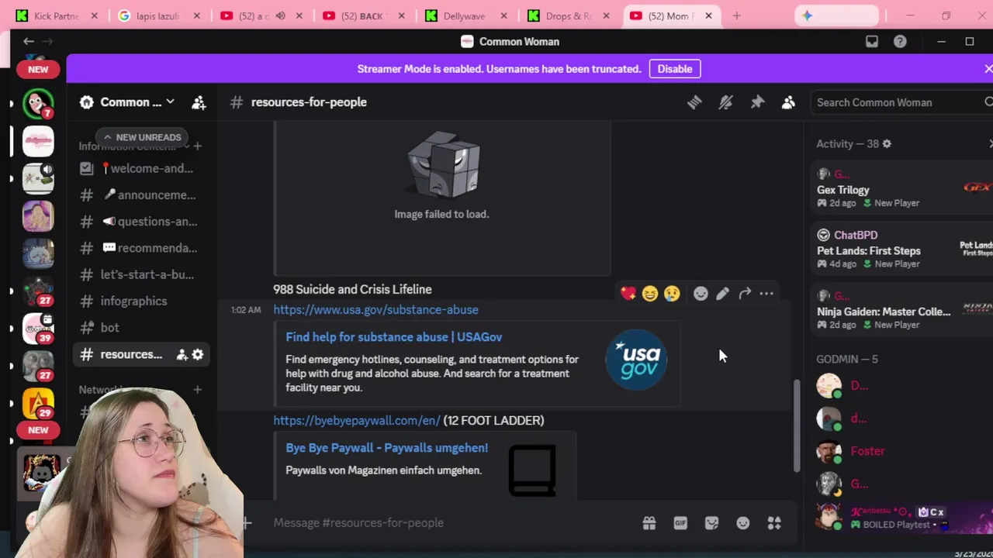Screen dimensions: 993x558
Task: Click the chat vertical scrollbar
Action: [x=797, y=426]
